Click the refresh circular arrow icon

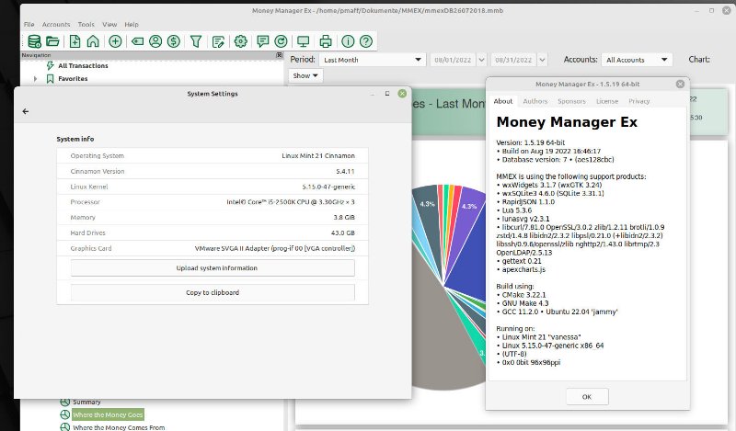click(281, 41)
